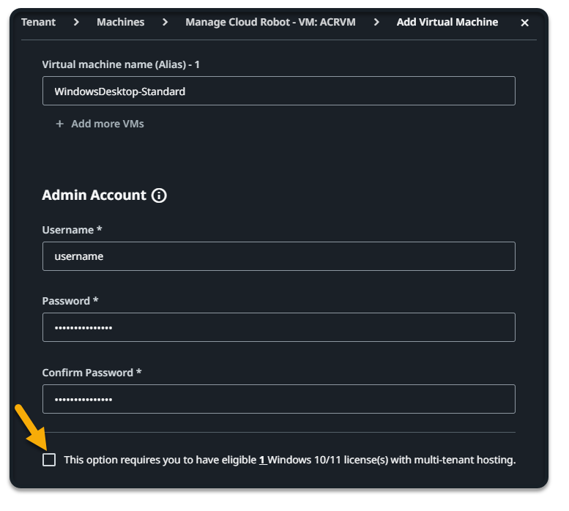
Task: Click the Add more VMs label
Action: (108, 124)
